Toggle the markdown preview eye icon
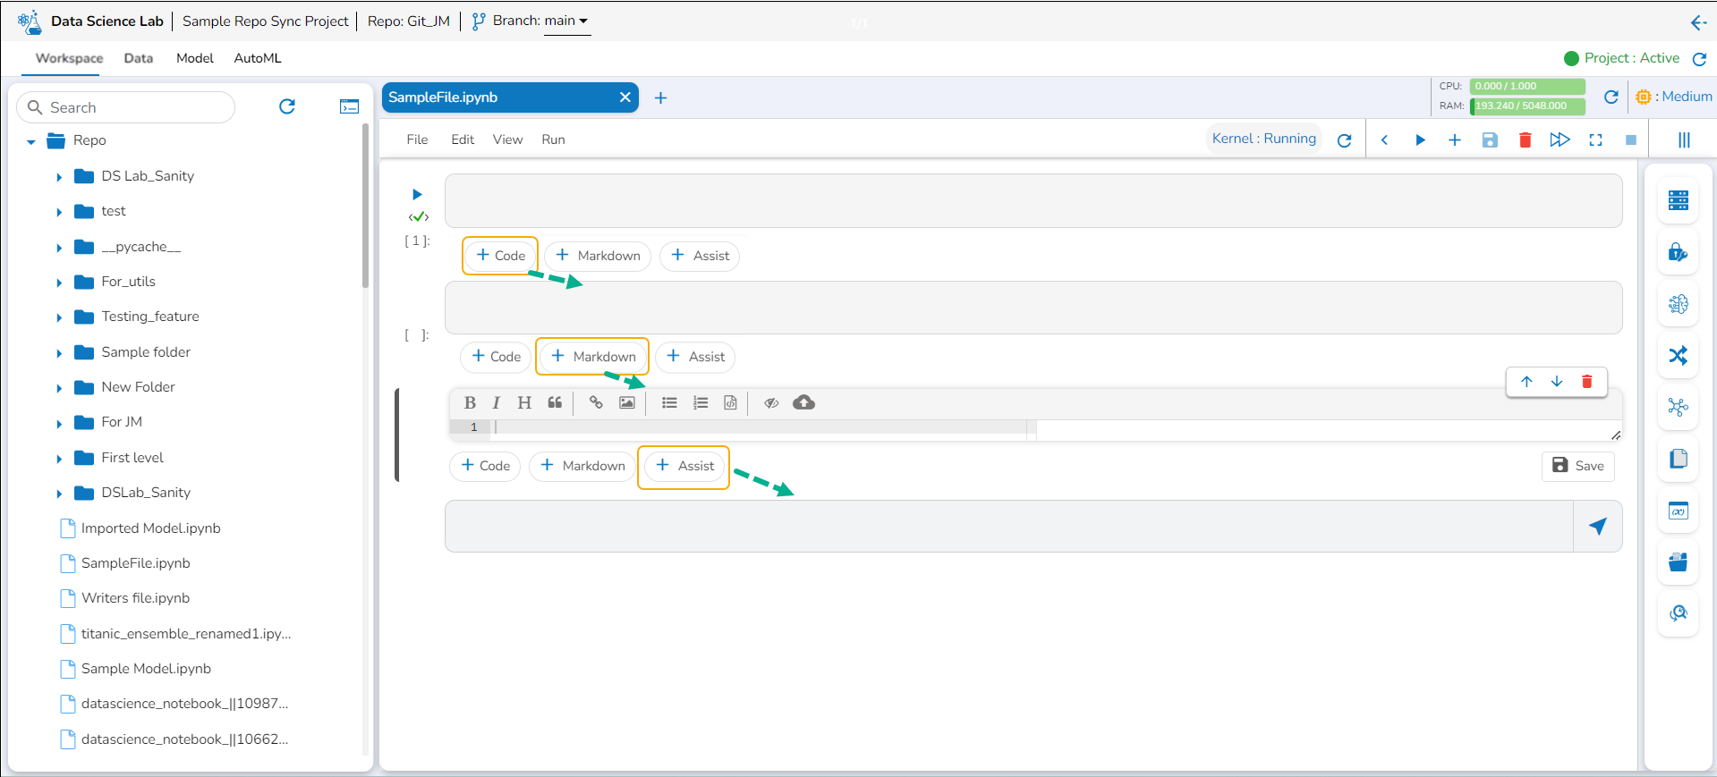This screenshot has width=1717, height=777. pos(771,403)
